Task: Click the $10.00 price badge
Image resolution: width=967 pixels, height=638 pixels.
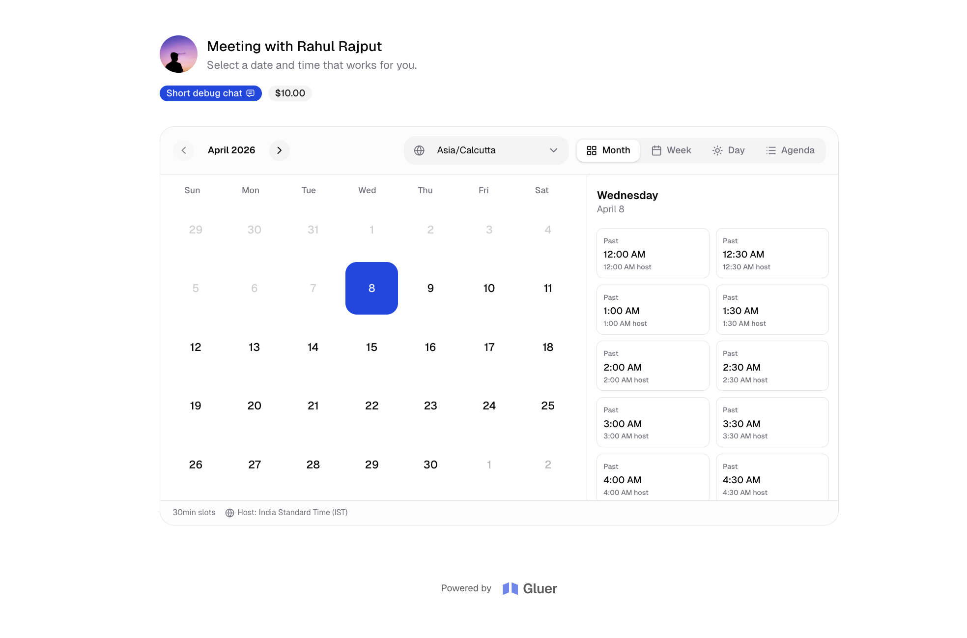Action: [x=290, y=93]
